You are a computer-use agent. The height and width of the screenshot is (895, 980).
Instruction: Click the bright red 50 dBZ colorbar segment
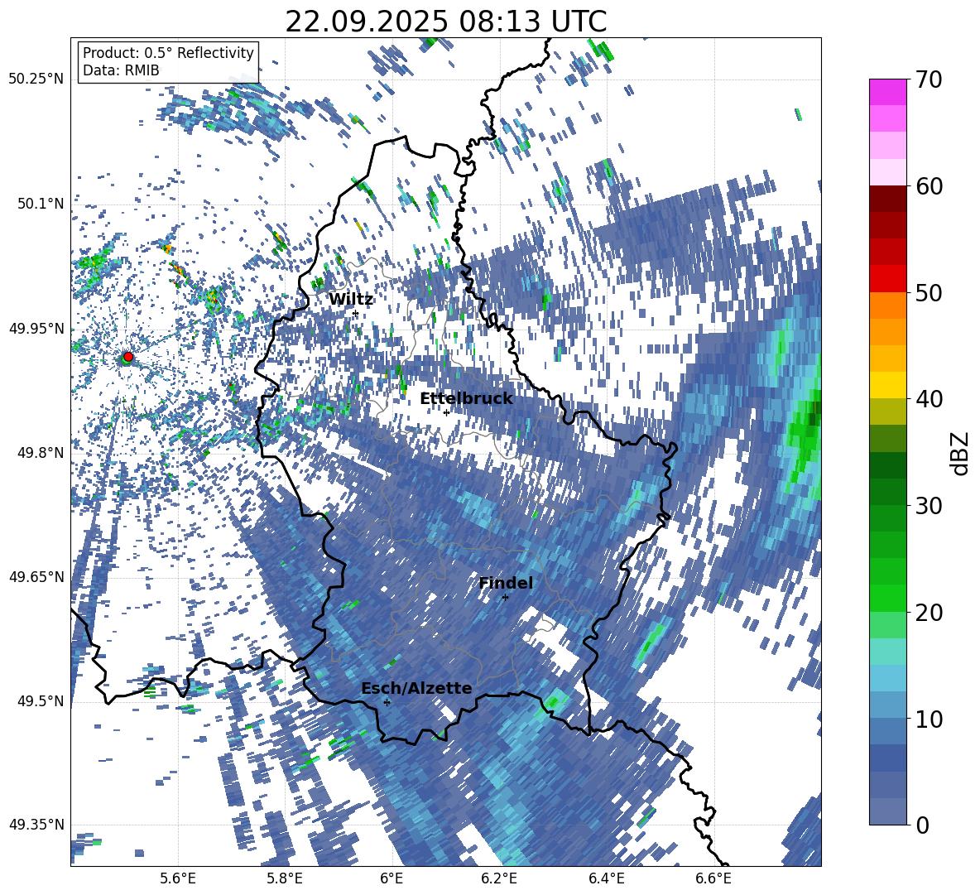click(887, 279)
